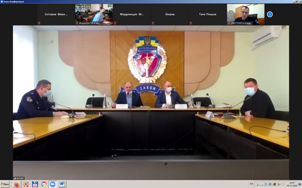Minimize the Zoom Конференция window

[x=294, y=2]
